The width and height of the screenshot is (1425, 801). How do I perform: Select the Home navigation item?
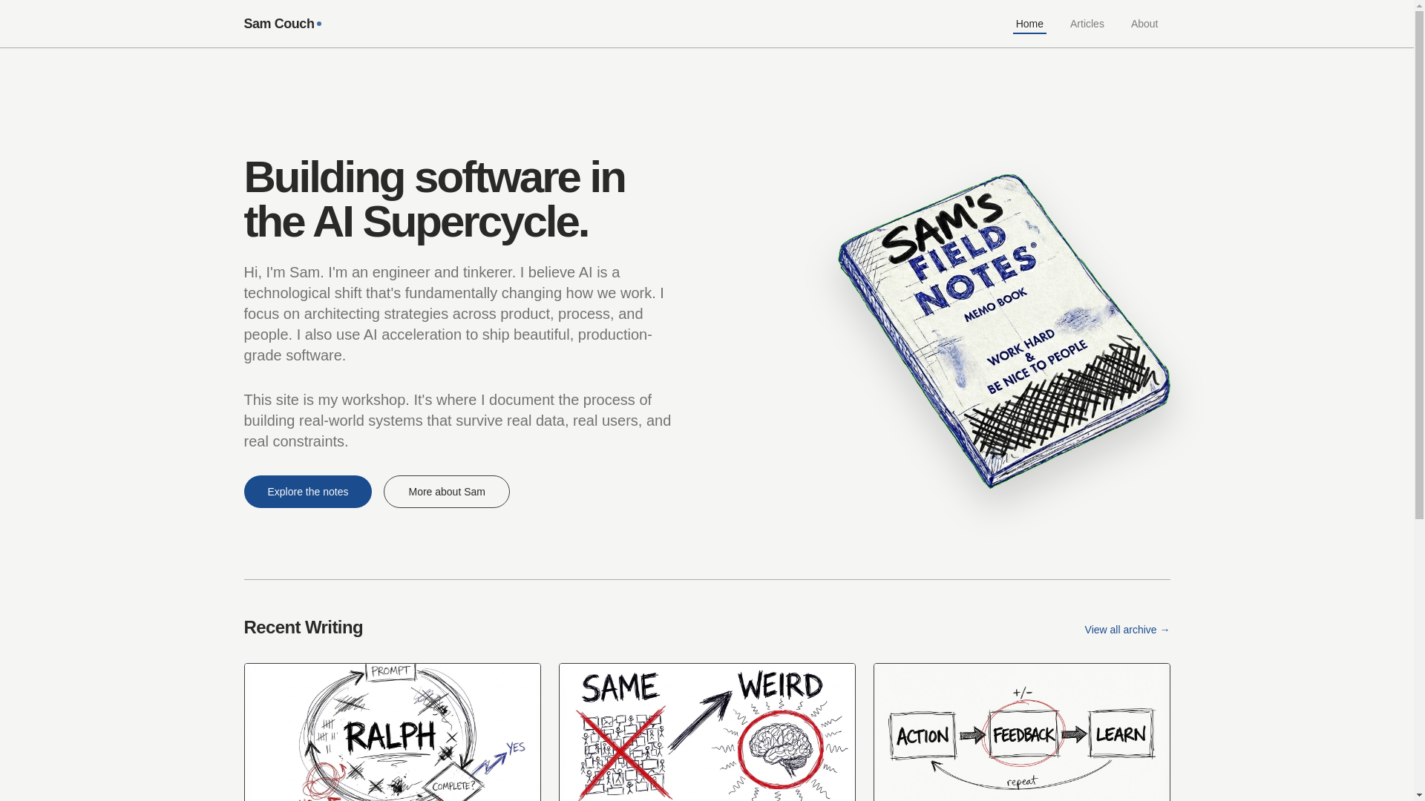pos(1029,24)
